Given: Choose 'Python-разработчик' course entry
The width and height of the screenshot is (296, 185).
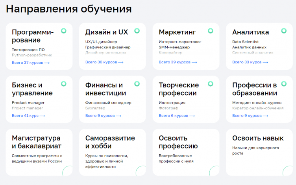Looking at the screenshot, I should [32, 55].
